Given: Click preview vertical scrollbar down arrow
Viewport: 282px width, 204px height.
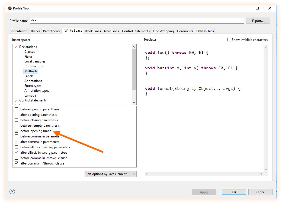Looking at the screenshot, I should tap(266, 170).
